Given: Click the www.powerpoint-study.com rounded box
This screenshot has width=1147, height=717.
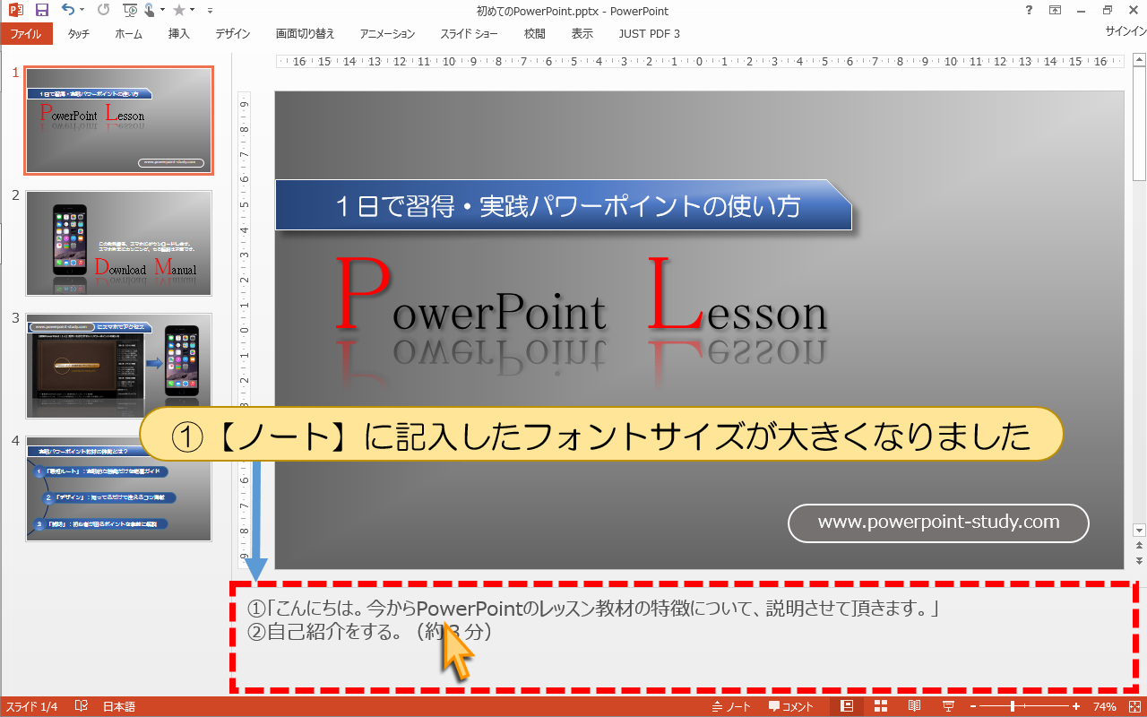Looking at the screenshot, I should [938, 523].
